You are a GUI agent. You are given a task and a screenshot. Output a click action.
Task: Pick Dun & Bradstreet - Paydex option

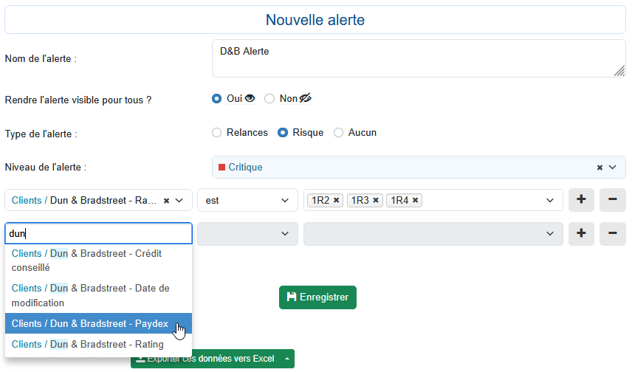click(x=98, y=323)
